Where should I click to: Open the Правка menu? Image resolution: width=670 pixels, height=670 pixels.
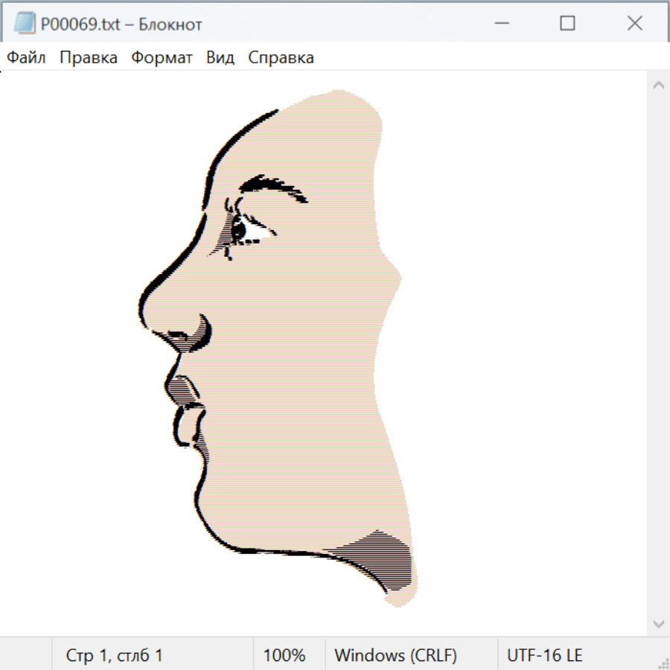click(x=89, y=58)
